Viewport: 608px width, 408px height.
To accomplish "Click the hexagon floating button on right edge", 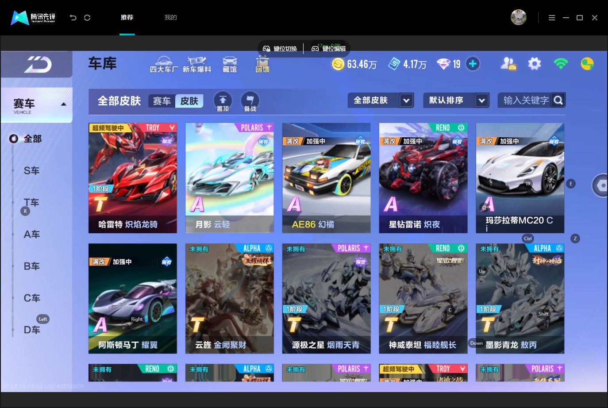I will 600,185.
